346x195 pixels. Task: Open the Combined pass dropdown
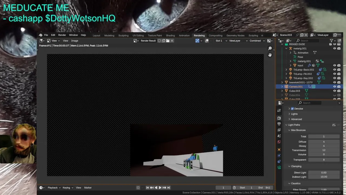tap(257, 41)
